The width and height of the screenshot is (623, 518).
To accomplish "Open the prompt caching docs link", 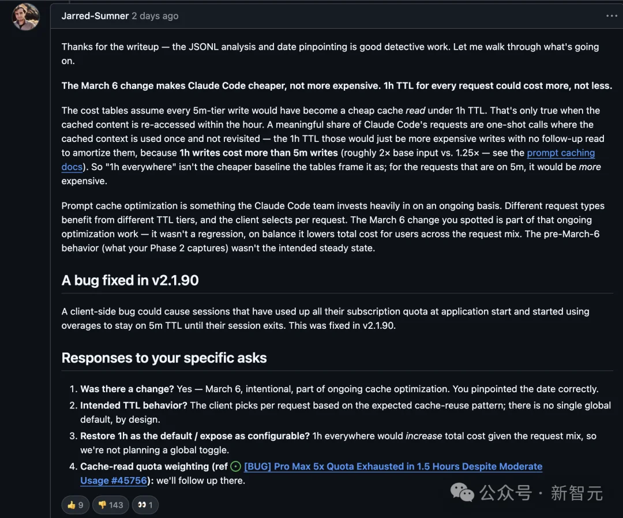I will click(560, 153).
